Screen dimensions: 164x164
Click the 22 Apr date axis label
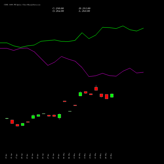click(x=32, y=156)
